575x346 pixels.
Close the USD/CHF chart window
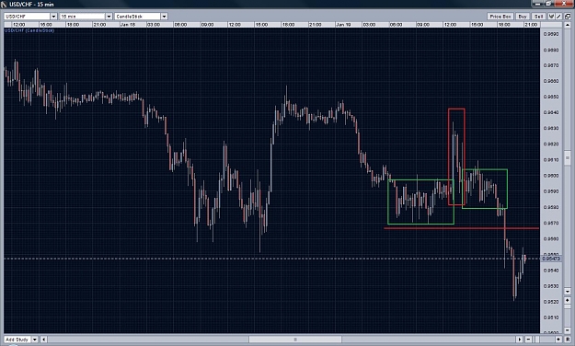pos(564,4)
